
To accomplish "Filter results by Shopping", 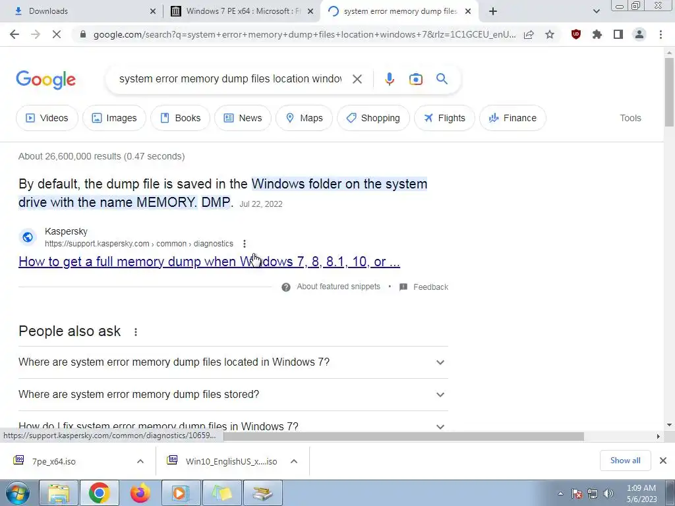I will pos(373,118).
